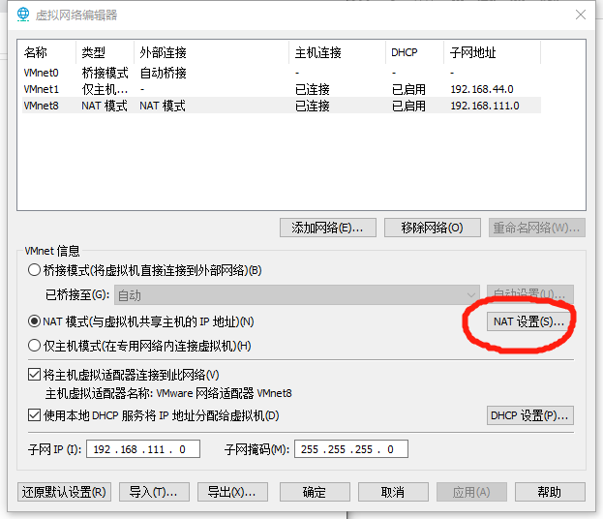Select the VMnet0 row
The image size is (603, 519).
282,73
